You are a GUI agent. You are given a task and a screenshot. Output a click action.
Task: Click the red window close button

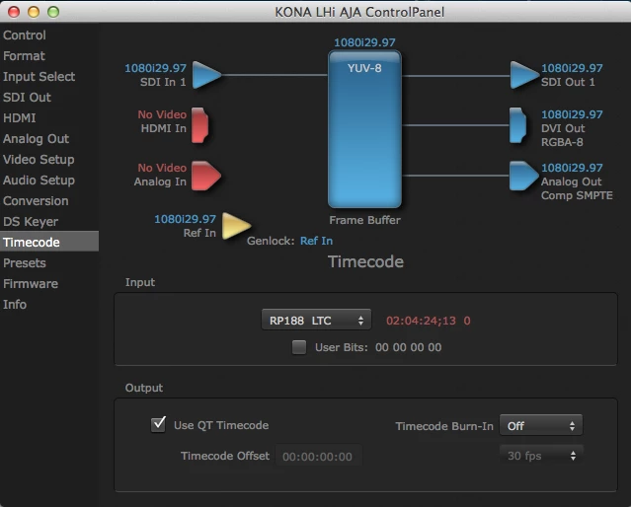(14, 12)
